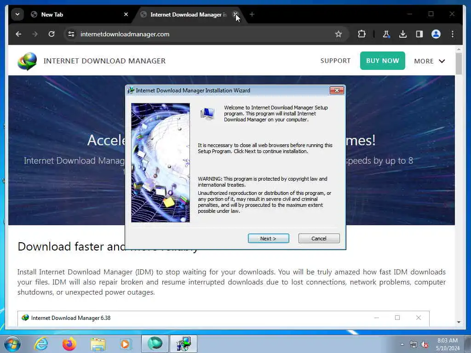Open Windows Media Player from taskbar
This screenshot has height=353, width=471.
(126, 344)
